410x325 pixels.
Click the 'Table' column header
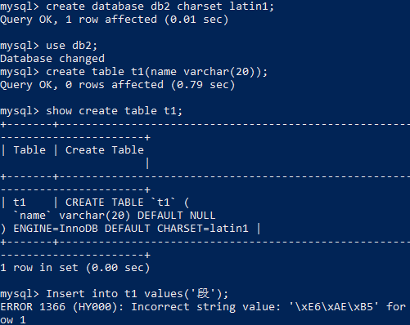coord(29,150)
